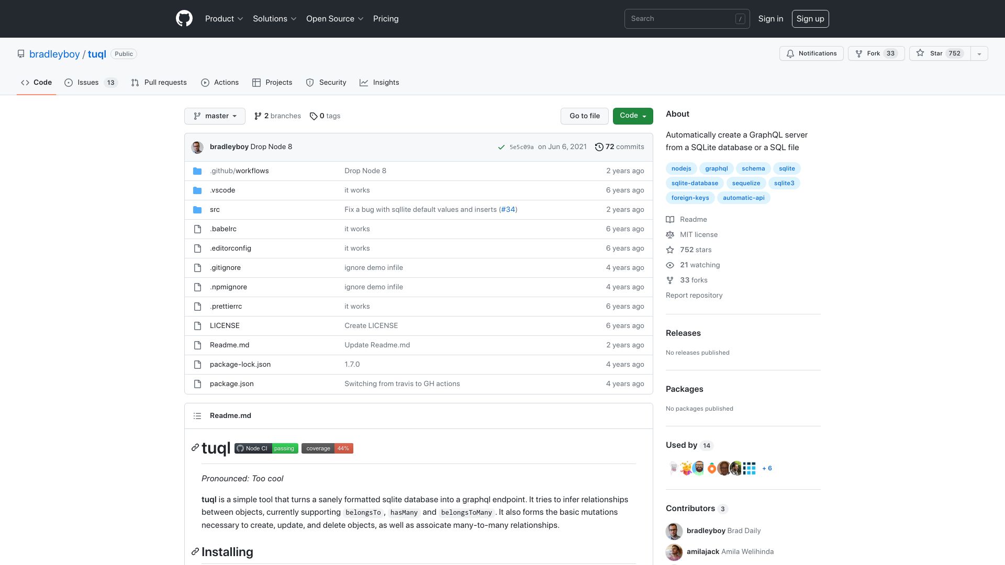This screenshot has height=565, width=1005.
Task: Click the bradleyboy contributor avatar
Action: pyautogui.click(x=674, y=531)
